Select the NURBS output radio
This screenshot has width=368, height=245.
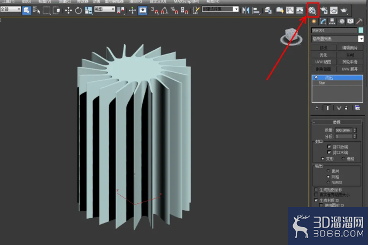[328, 182]
